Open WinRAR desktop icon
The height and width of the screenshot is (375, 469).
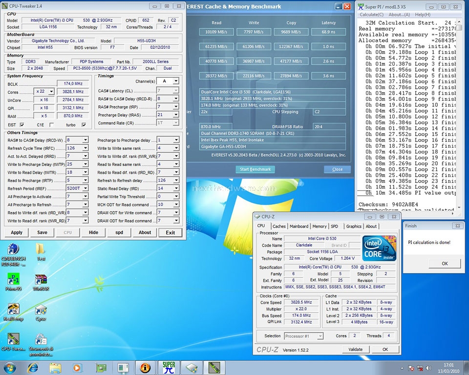(x=41, y=283)
